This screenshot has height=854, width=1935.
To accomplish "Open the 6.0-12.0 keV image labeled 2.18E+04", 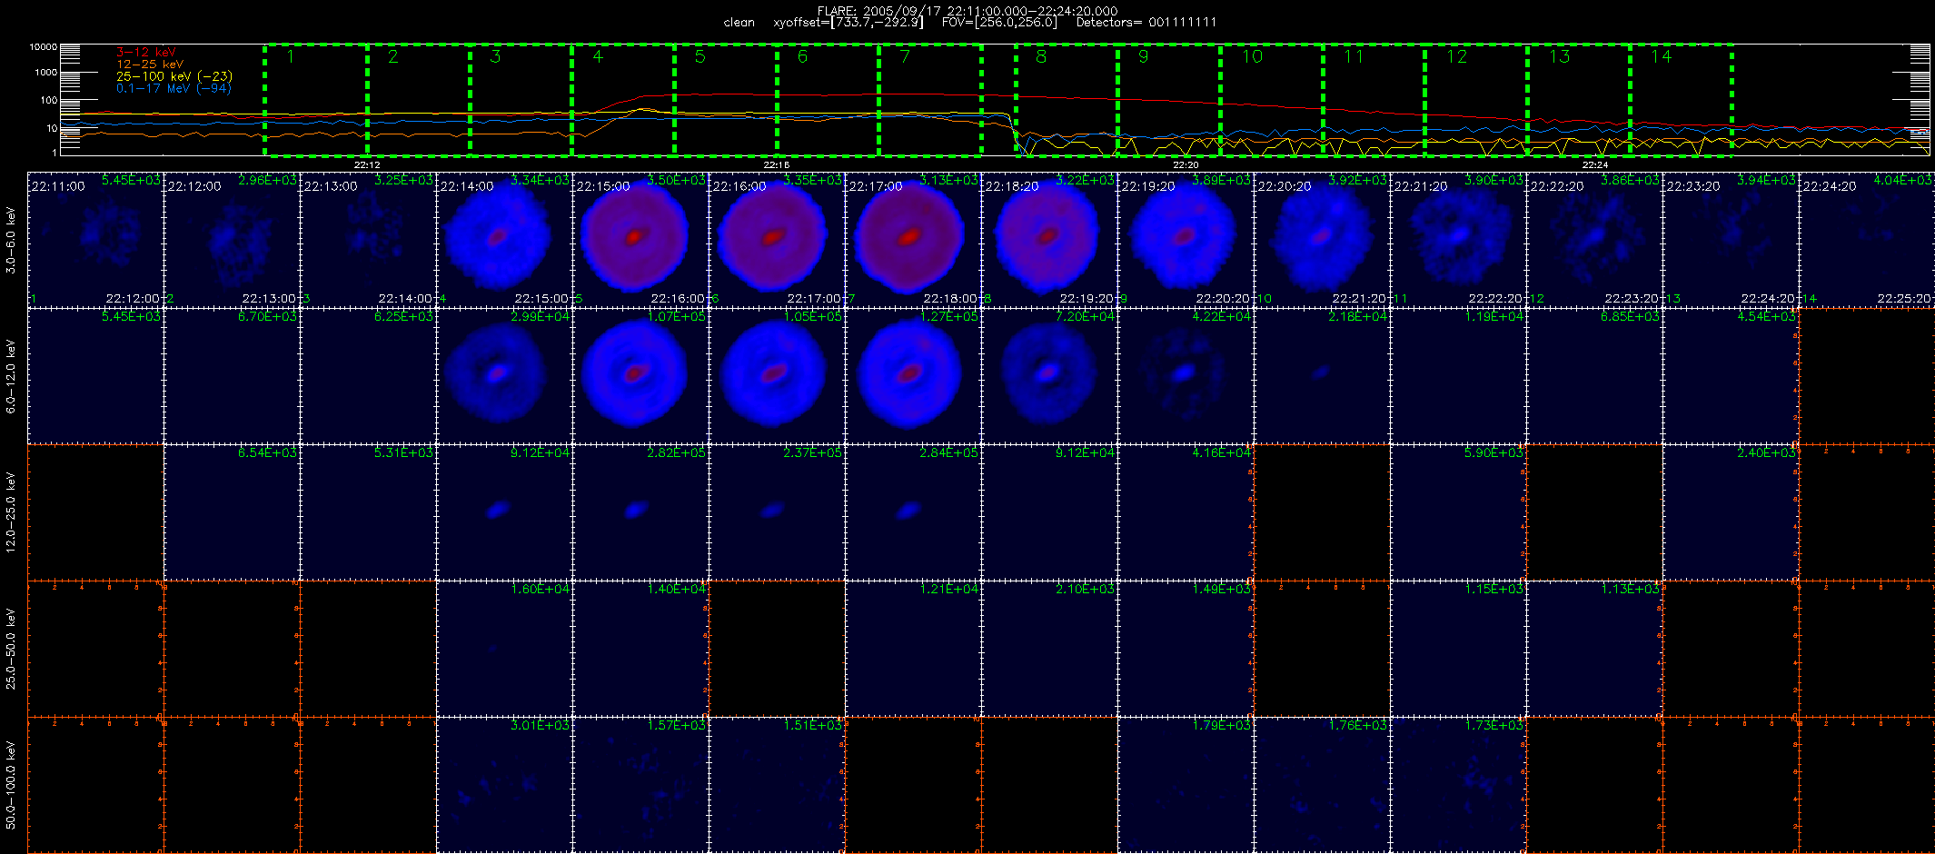I will coord(1322,376).
